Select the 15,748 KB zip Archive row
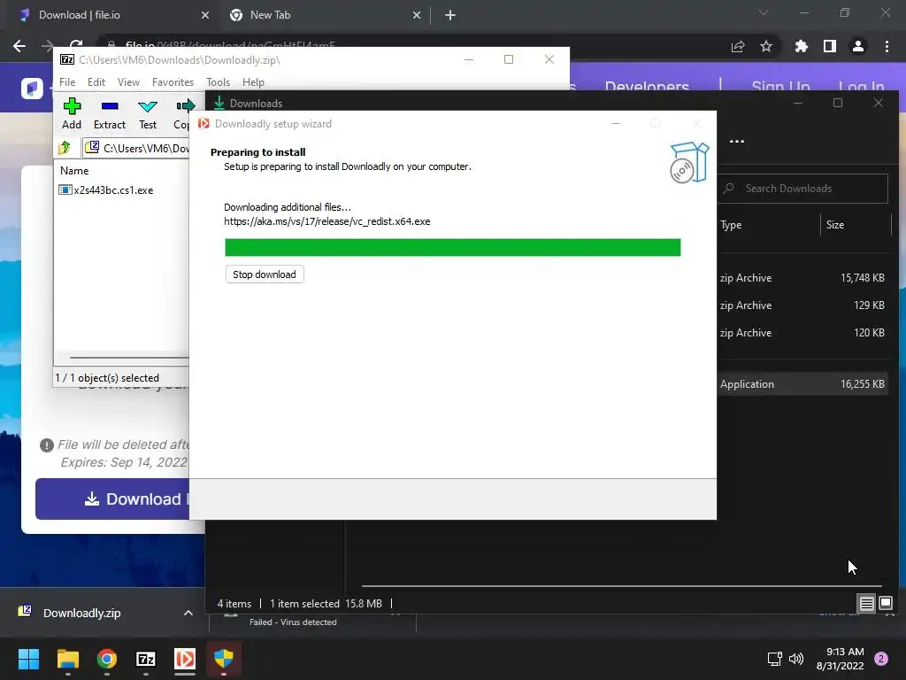906x680 pixels. [805, 277]
